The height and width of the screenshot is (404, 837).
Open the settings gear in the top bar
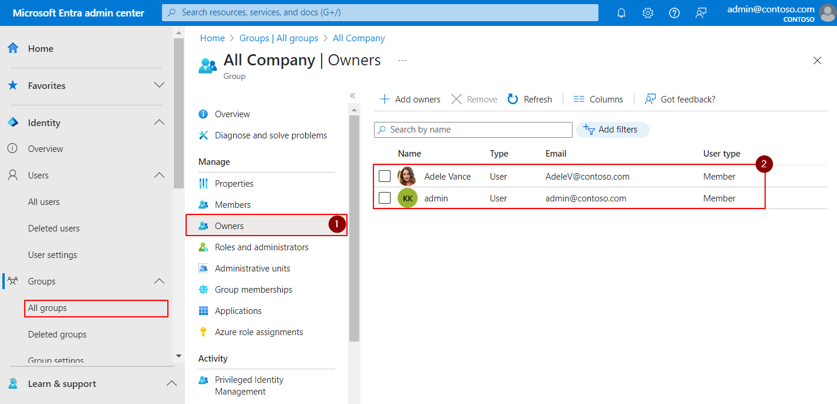pyautogui.click(x=647, y=12)
